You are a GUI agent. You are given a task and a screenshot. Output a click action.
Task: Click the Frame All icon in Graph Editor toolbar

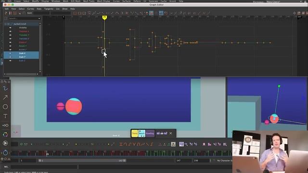coord(75,13)
